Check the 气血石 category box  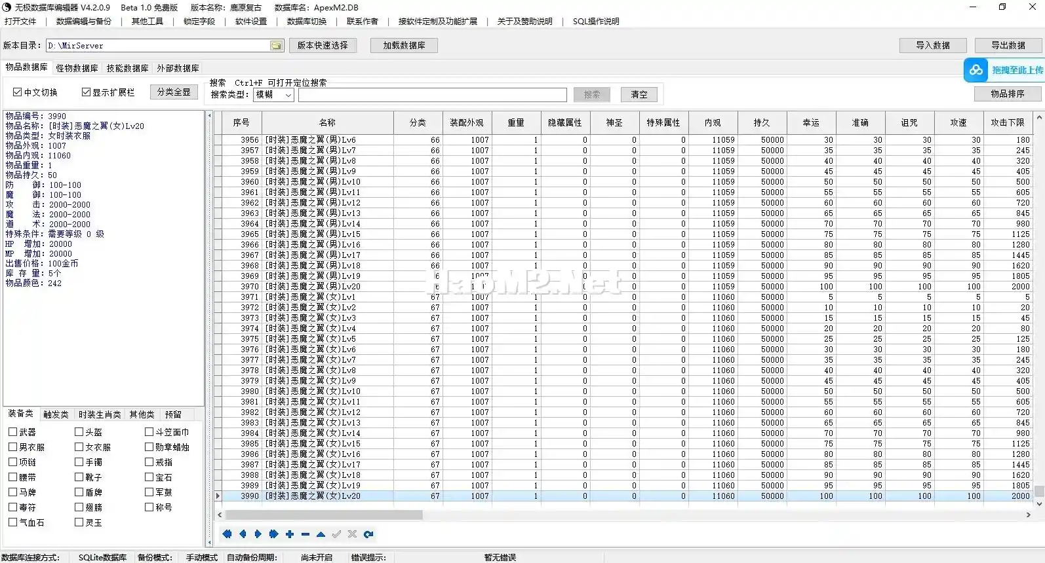click(x=12, y=522)
